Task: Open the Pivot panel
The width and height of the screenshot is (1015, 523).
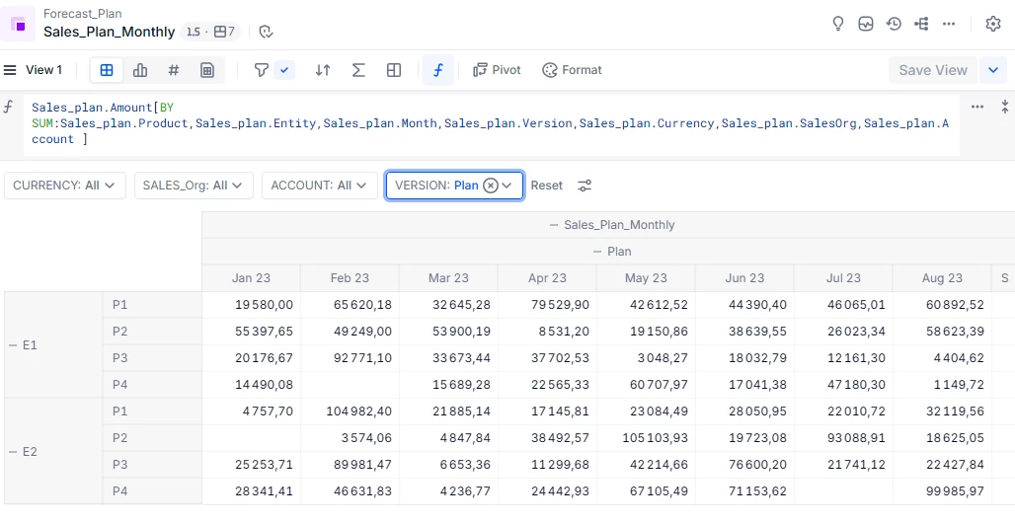Action: (497, 70)
